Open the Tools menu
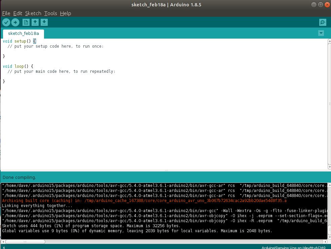The image size is (331, 249). click(50, 13)
